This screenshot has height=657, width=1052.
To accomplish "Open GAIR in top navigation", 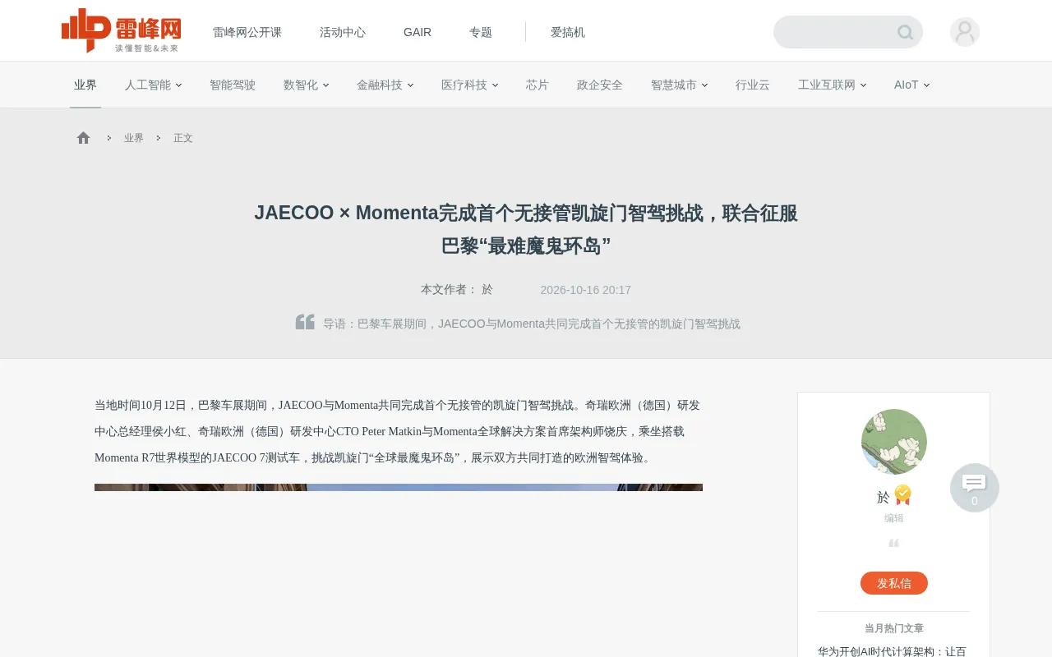I will [418, 32].
